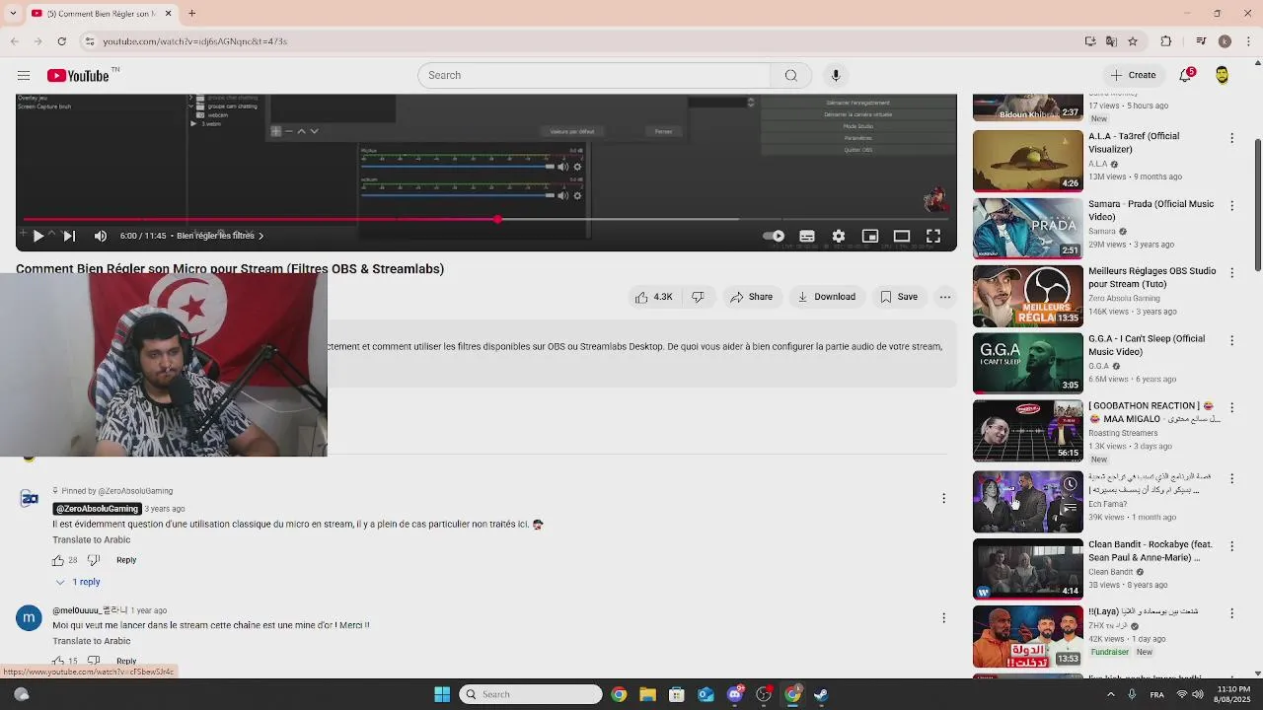Open more actions below the video
The image size is (1263, 710).
(945, 297)
